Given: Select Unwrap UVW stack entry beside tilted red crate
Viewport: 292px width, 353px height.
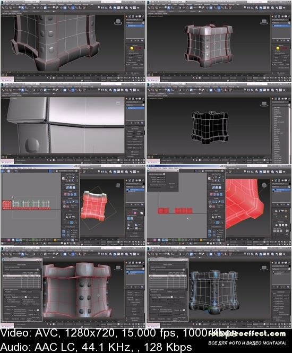Looking at the screenshot, I should pyautogui.click(x=134, y=190).
